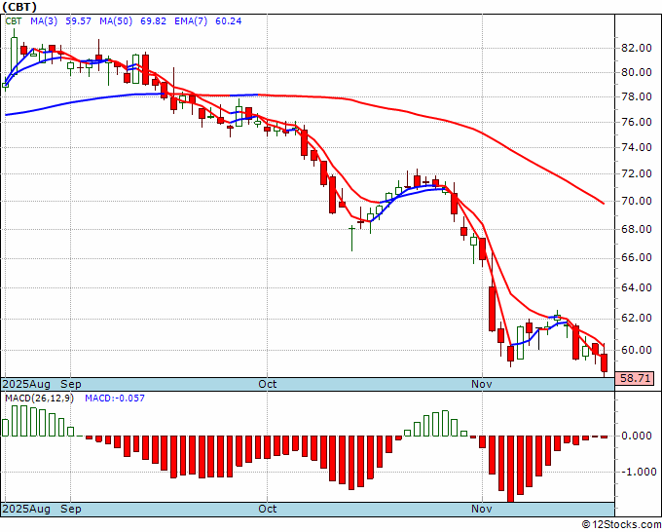Screen dimensions: 662x532
Task: Click the MACD(26,12,9) indicator label
Action: click(x=39, y=399)
